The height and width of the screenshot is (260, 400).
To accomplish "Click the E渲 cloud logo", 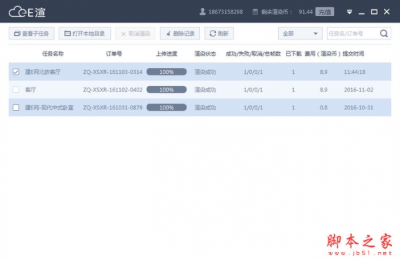I will 27,12.
